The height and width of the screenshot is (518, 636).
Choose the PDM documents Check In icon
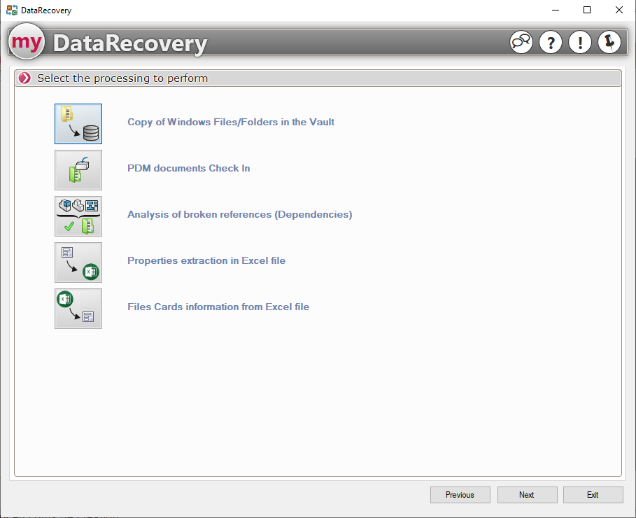click(78, 170)
